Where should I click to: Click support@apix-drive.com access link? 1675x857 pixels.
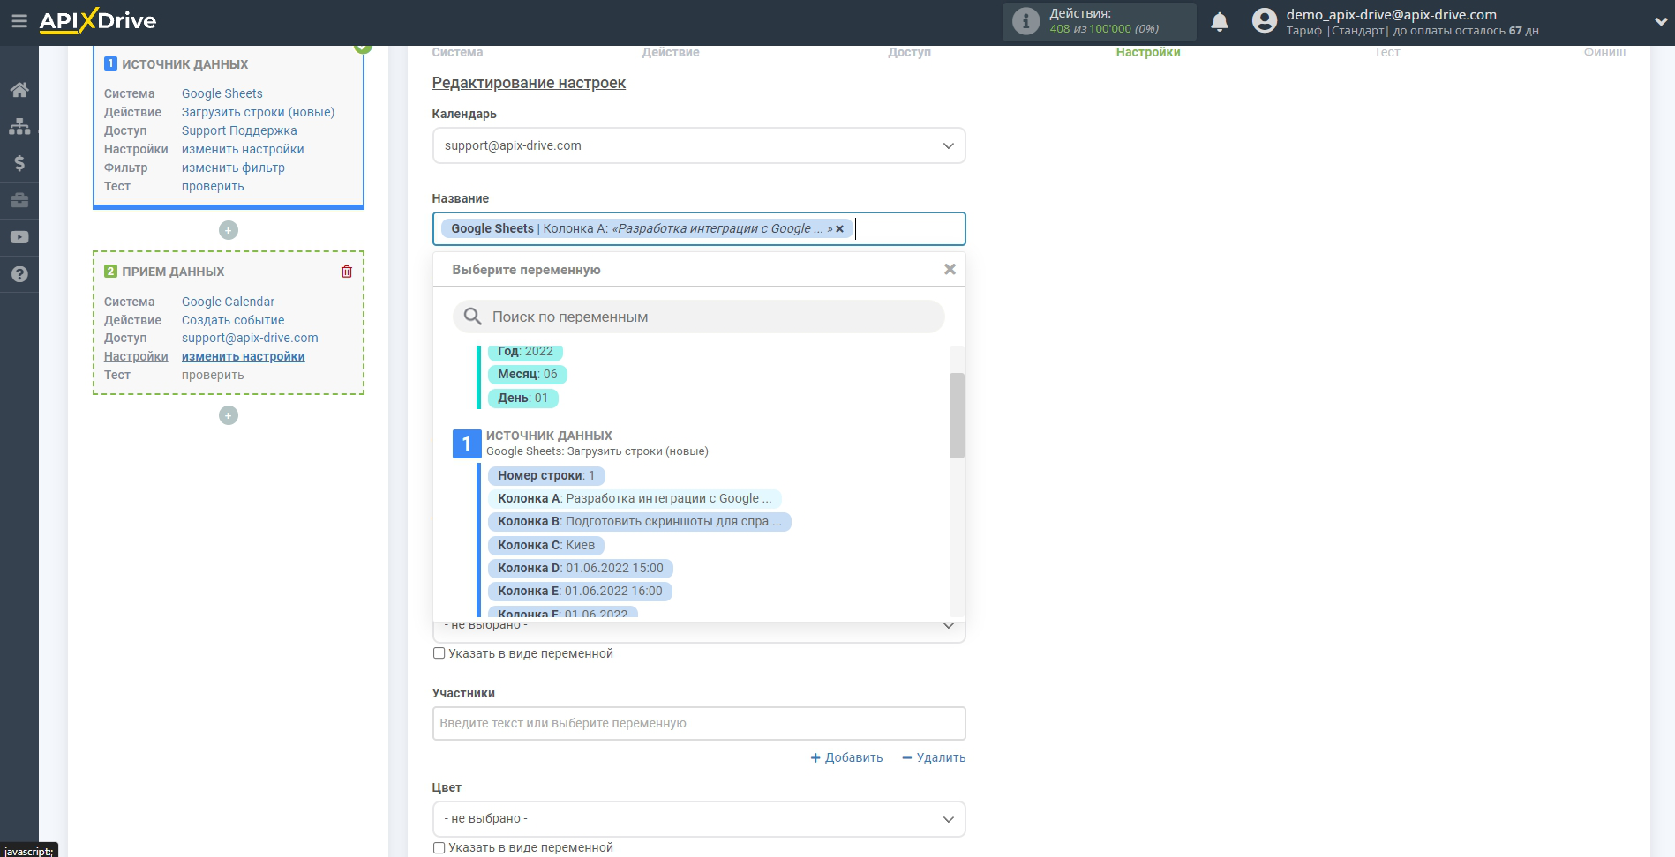pos(250,338)
